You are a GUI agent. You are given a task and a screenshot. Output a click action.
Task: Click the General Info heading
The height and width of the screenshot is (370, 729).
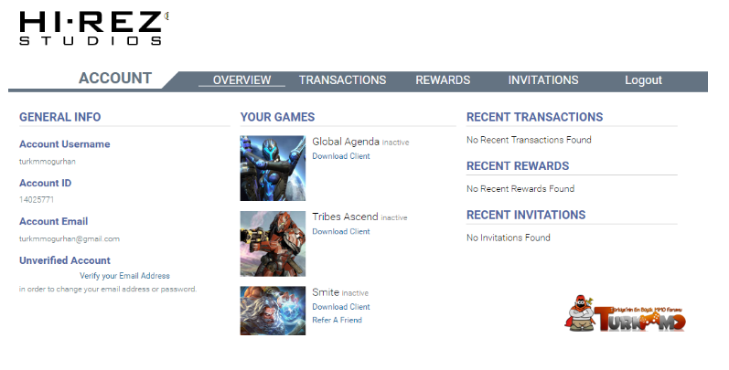(60, 117)
